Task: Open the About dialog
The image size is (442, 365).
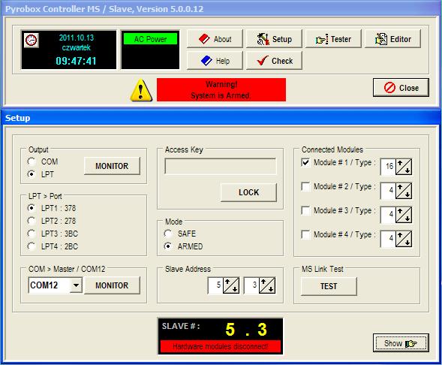Action: 215,39
